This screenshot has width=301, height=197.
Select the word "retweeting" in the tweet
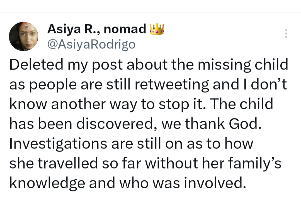coord(172,85)
